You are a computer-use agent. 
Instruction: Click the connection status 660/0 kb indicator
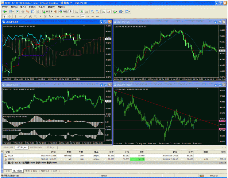pyautogui.click(x=214, y=176)
